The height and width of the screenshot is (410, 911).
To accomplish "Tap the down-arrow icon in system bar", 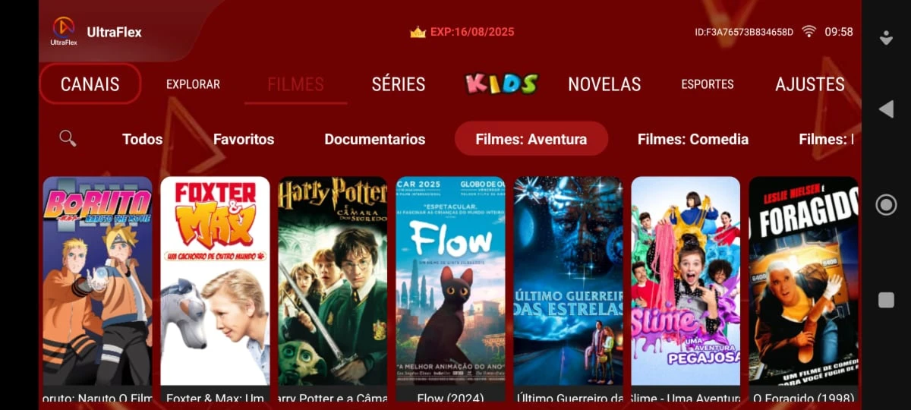I will coord(886,37).
